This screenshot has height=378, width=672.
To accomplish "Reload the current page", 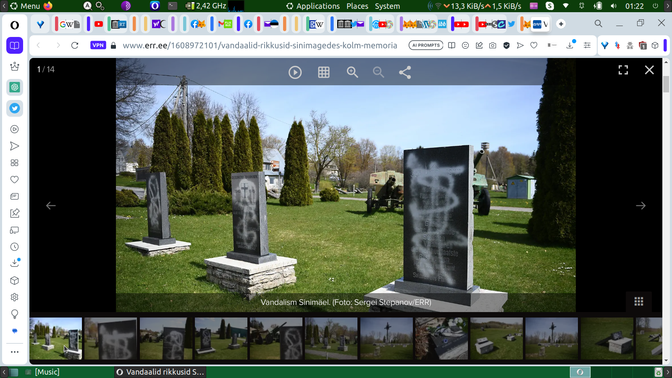I will click(75, 45).
